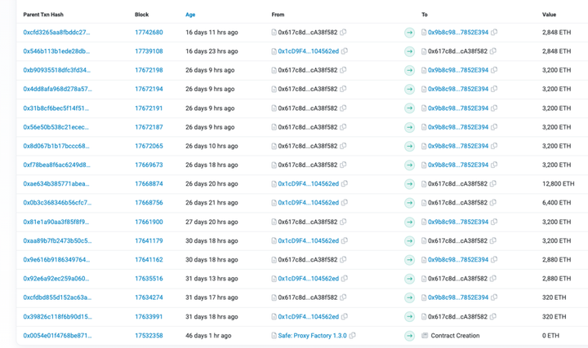Viewport: 588px width, 348px height.
Task: Toggle the Age column header format
Action: [x=190, y=15]
